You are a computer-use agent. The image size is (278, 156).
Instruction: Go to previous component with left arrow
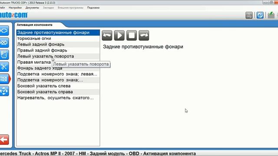(107, 36)
